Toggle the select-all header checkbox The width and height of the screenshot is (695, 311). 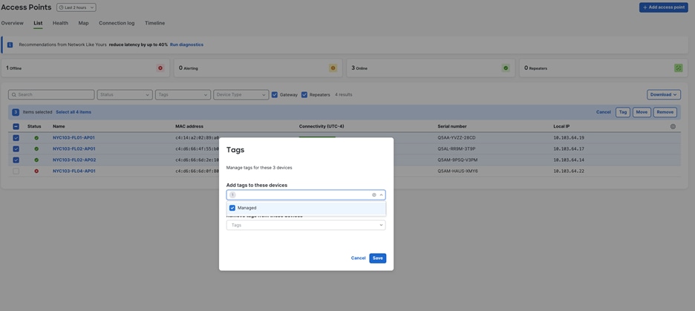16,126
